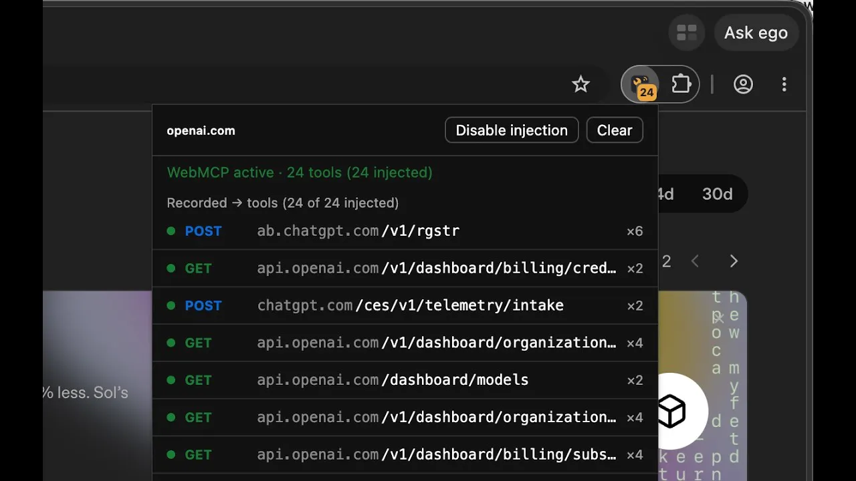Go to the next page chevron
Screen dimensions: 856x481
(734, 261)
